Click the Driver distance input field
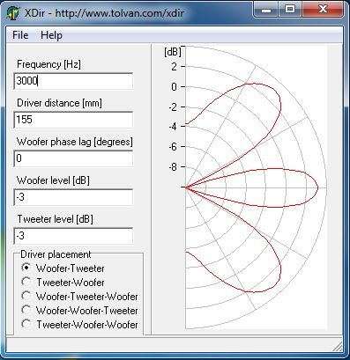This screenshot has height=360, width=350. (x=73, y=120)
